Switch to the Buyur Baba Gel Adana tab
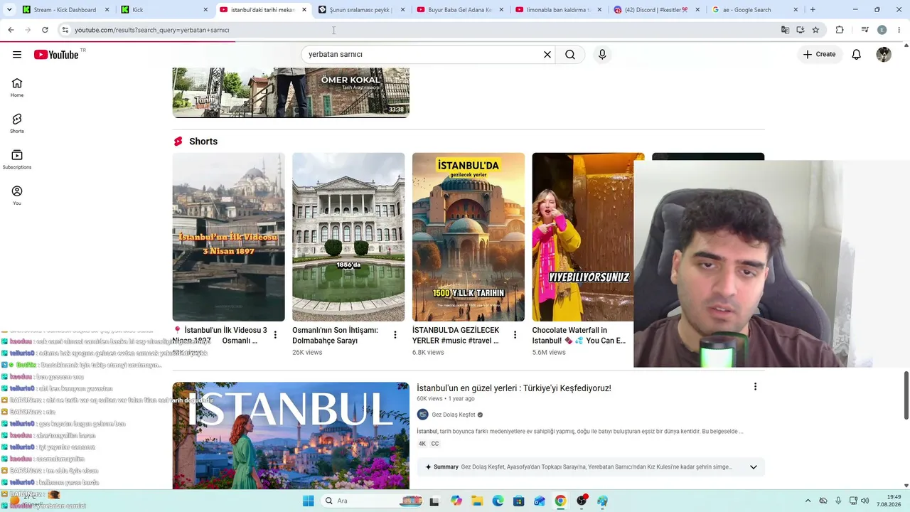Screen dimensions: 910x512 click(460, 10)
